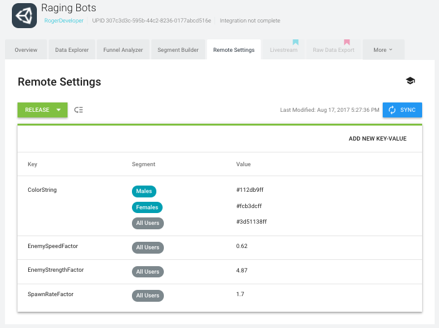Click Add New Key-Value
Screen dimensions: 439x328
377,139
